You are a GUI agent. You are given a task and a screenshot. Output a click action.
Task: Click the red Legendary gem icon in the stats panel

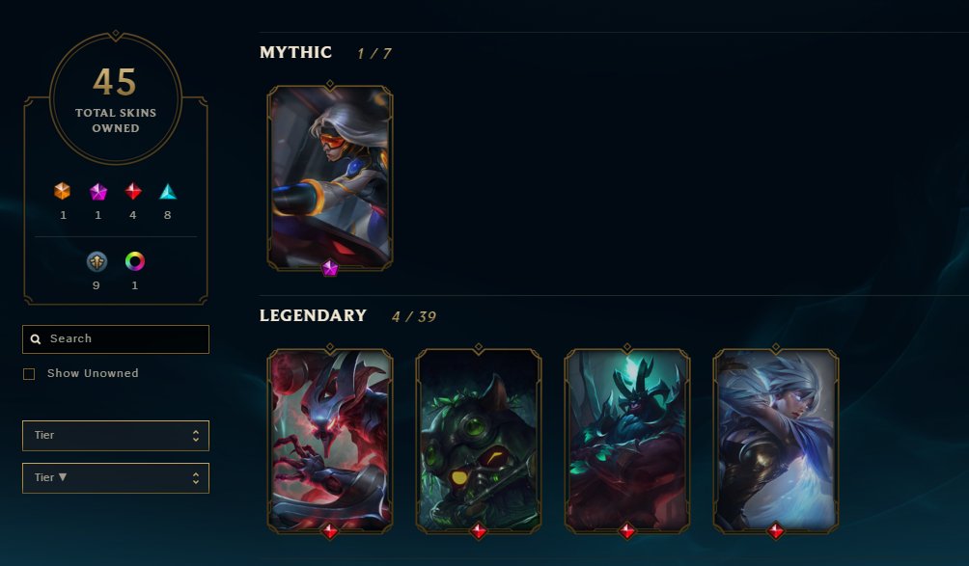(x=133, y=191)
